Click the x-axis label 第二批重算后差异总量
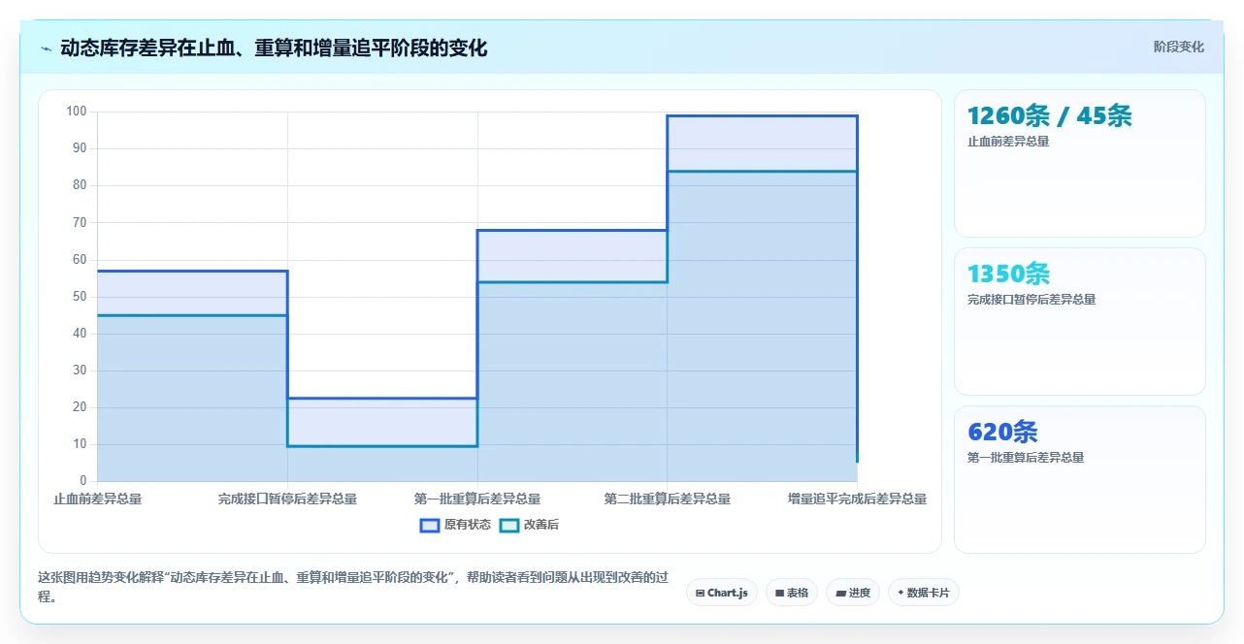 pos(667,499)
